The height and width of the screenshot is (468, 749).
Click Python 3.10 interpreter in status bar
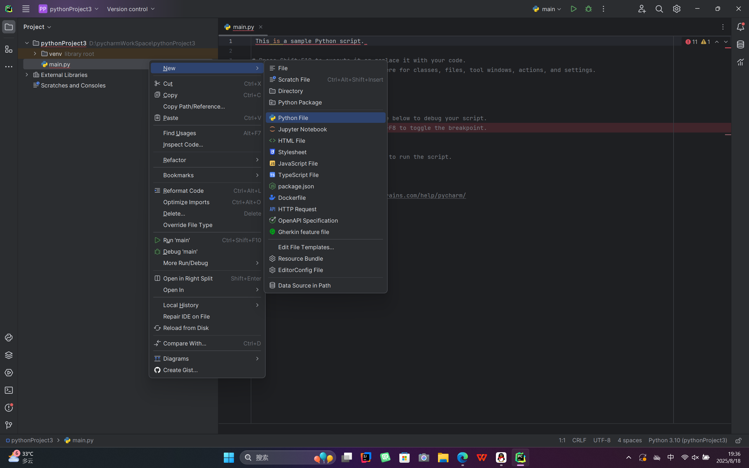(x=688, y=440)
